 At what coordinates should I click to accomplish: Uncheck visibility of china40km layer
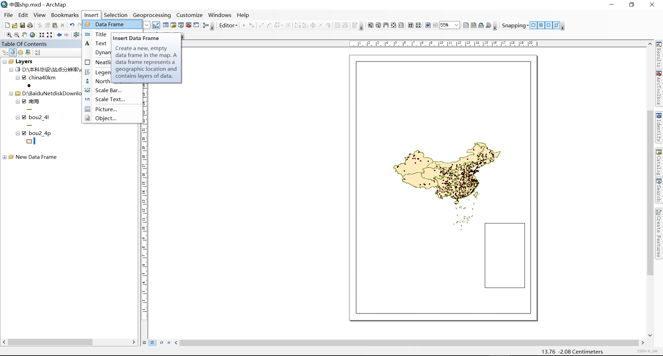(24, 77)
